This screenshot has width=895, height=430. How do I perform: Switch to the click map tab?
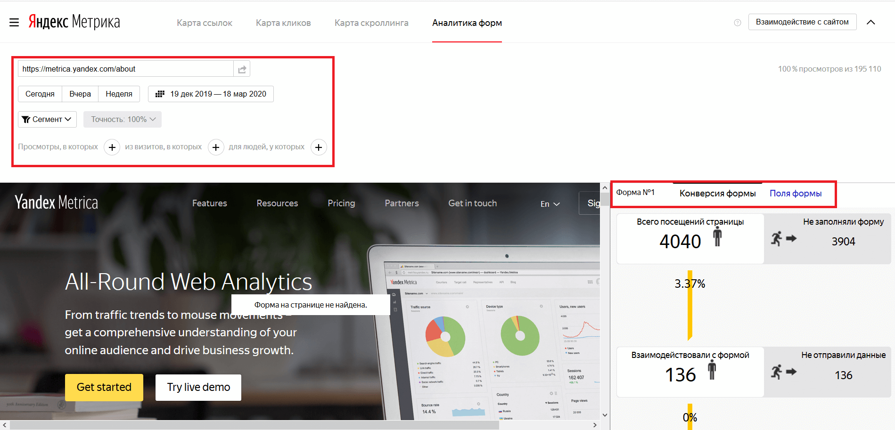coord(283,23)
